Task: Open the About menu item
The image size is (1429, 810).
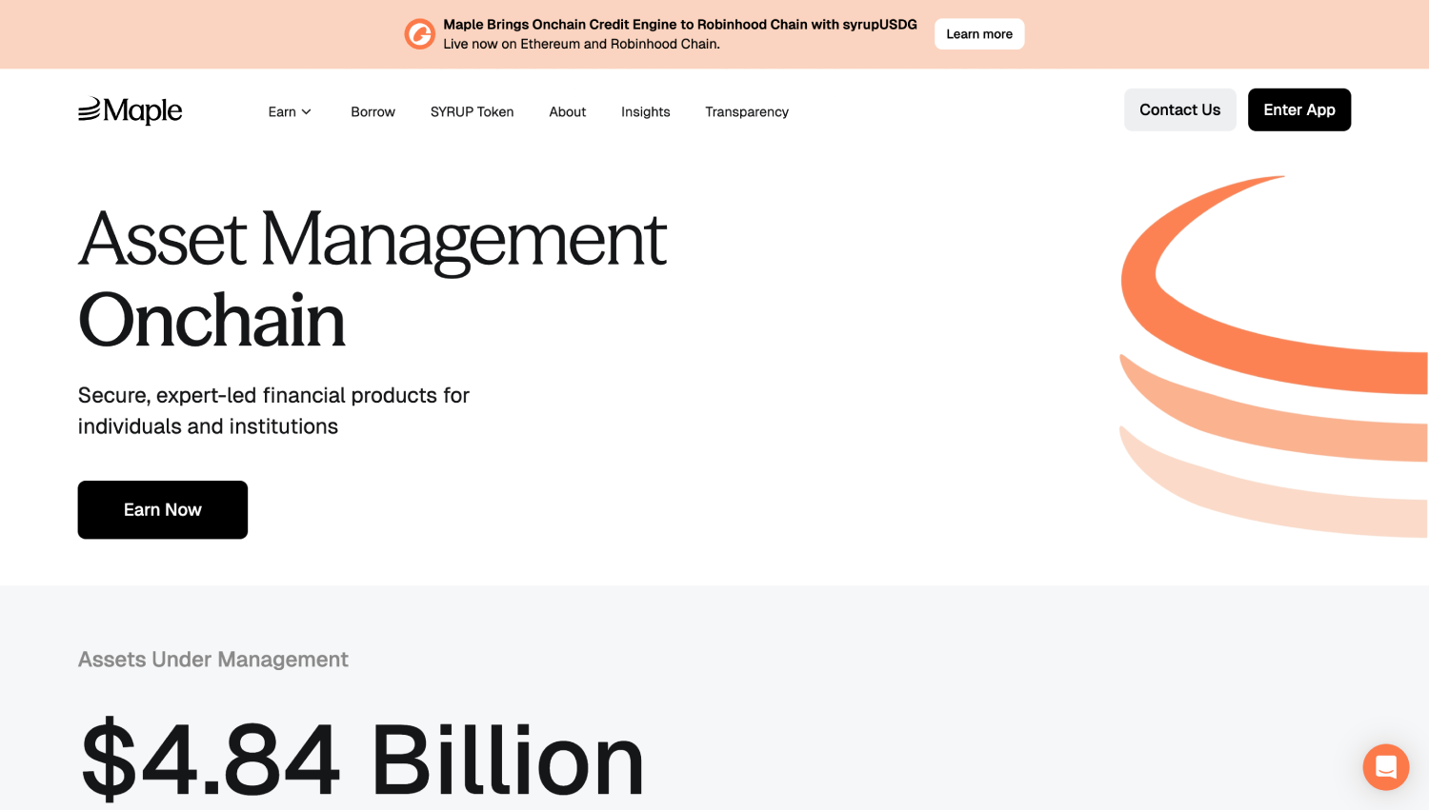Action: click(567, 111)
